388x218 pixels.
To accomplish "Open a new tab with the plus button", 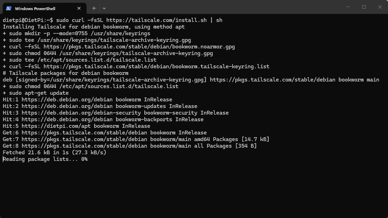I will pos(94,8).
